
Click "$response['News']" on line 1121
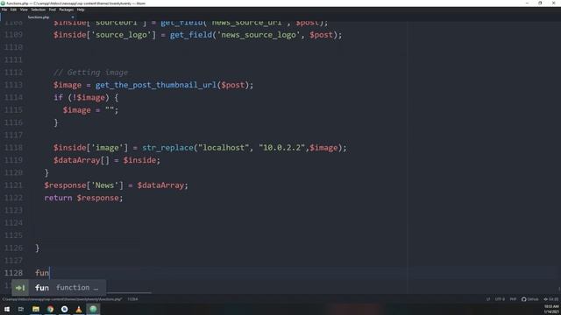83,185
